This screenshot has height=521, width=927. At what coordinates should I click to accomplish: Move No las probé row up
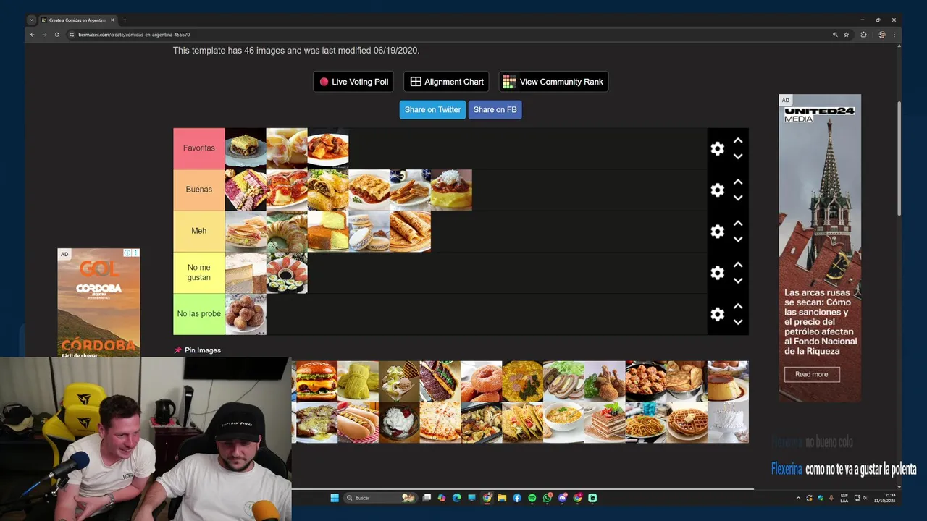point(738,306)
